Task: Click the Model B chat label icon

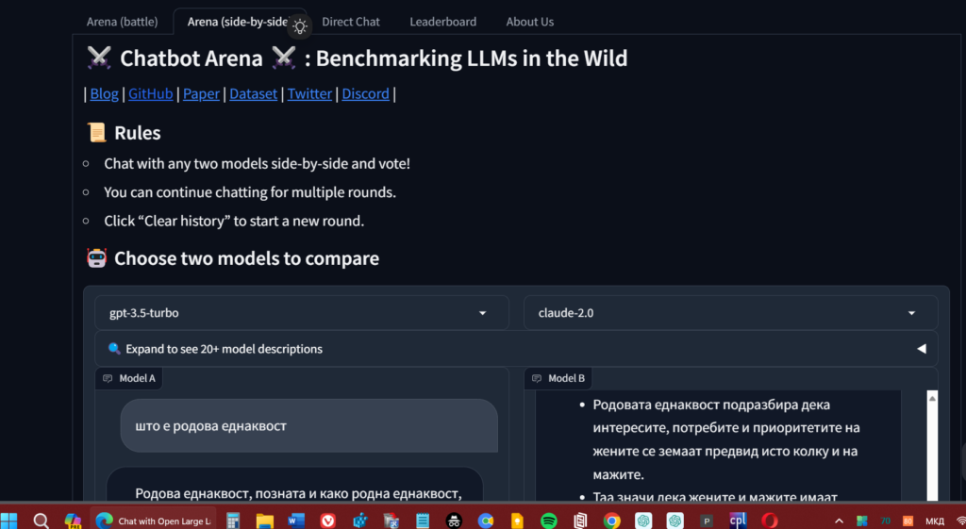Action: pyautogui.click(x=537, y=378)
